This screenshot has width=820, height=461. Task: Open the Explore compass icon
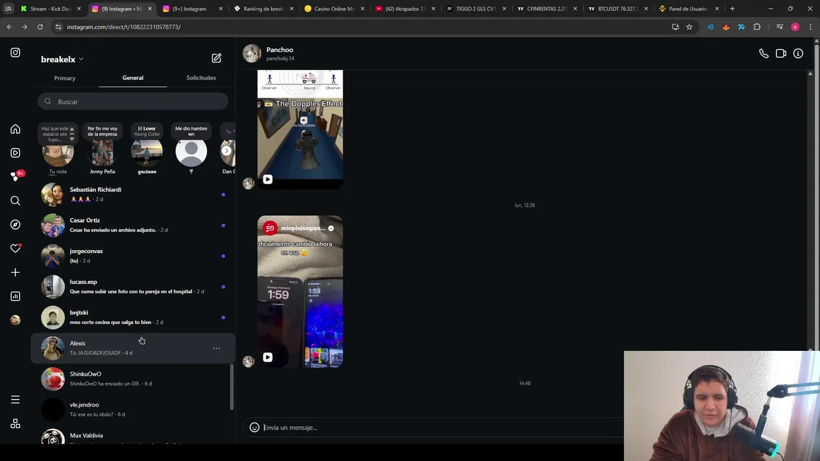pos(15,225)
